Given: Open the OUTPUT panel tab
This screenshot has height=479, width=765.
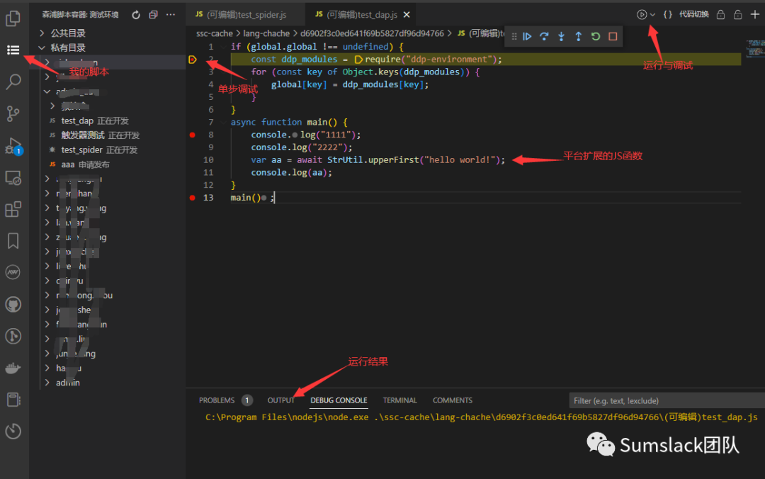Looking at the screenshot, I should click(281, 400).
